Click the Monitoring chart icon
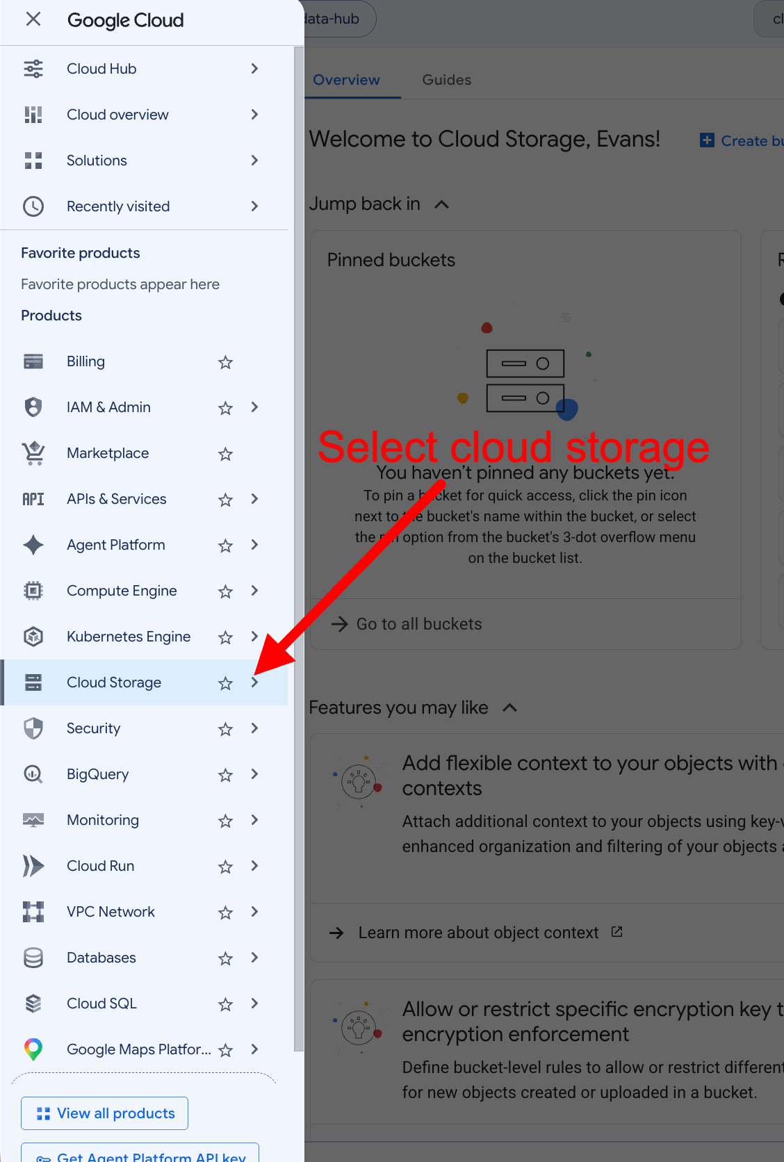Screen dimensions: 784x1162 [33, 820]
